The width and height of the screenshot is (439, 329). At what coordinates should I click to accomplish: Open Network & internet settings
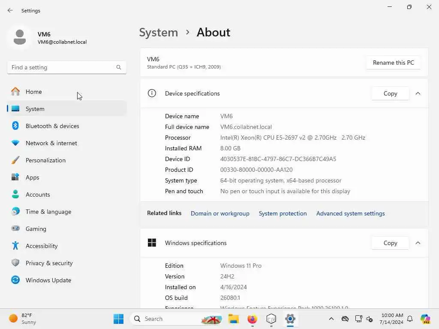click(x=66, y=143)
